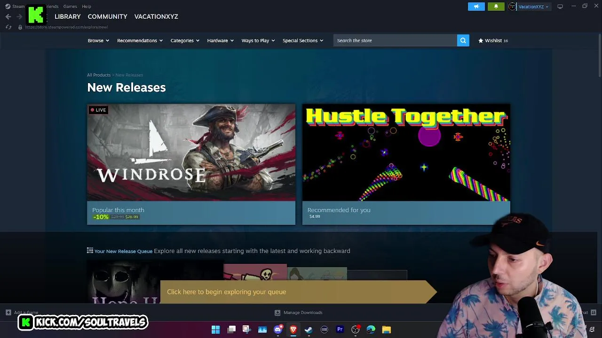The image size is (602, 338).
Task: Click the Add a Game label
Action: pos(26,313)
